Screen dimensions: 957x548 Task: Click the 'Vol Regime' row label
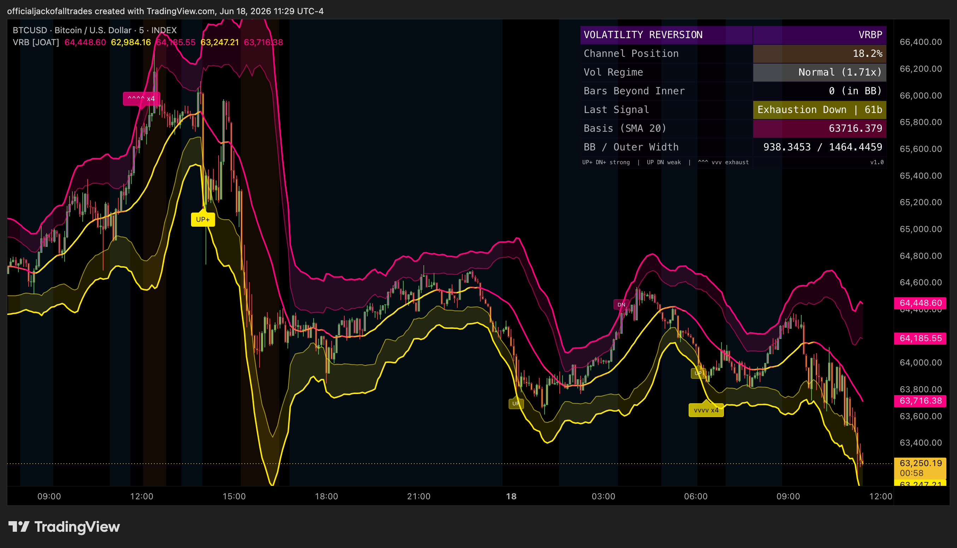613,72
